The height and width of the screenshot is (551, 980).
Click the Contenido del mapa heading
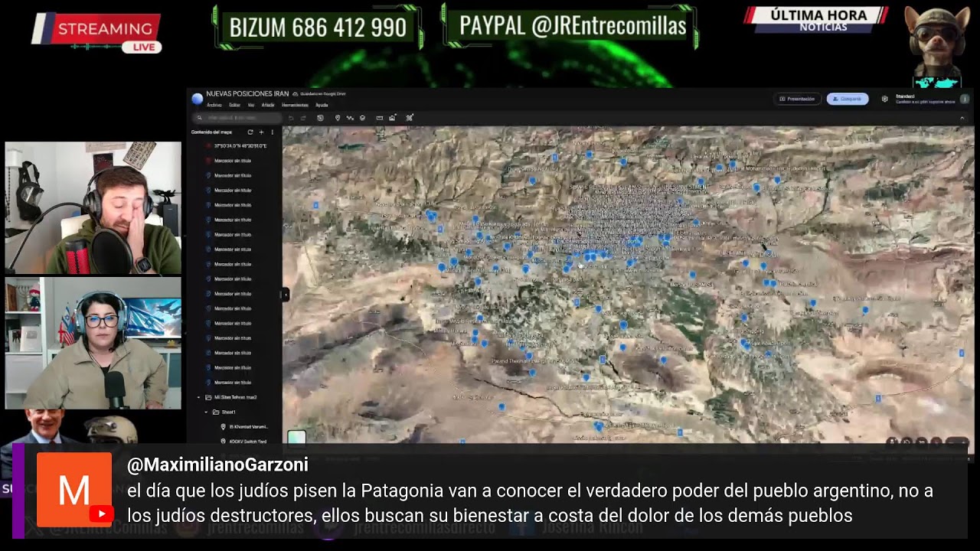(x=211, y=132)
